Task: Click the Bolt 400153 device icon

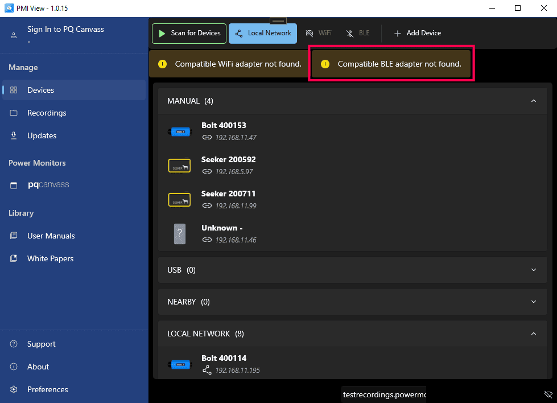Action: (179, 131)
